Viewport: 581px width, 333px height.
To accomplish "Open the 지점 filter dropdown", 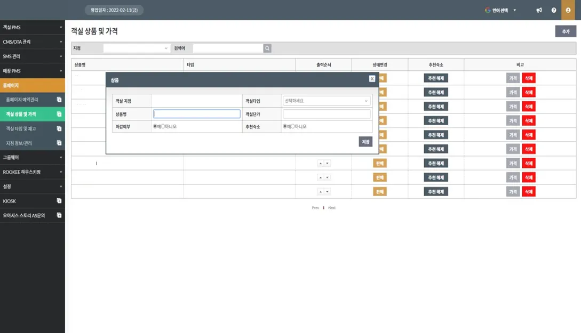I will 137,48.
